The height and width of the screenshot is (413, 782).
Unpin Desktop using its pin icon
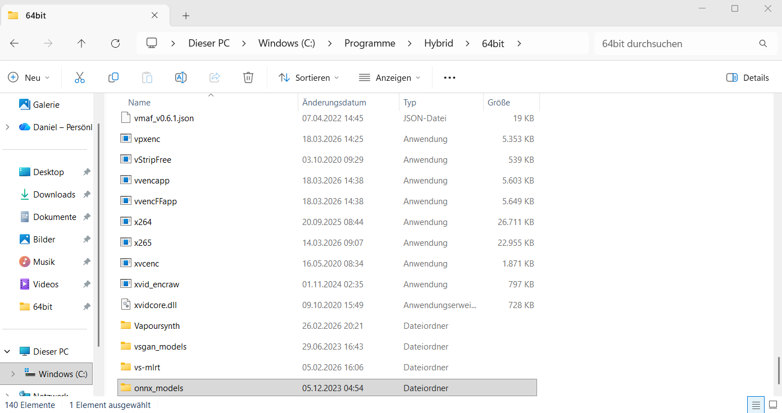[87, 172]
